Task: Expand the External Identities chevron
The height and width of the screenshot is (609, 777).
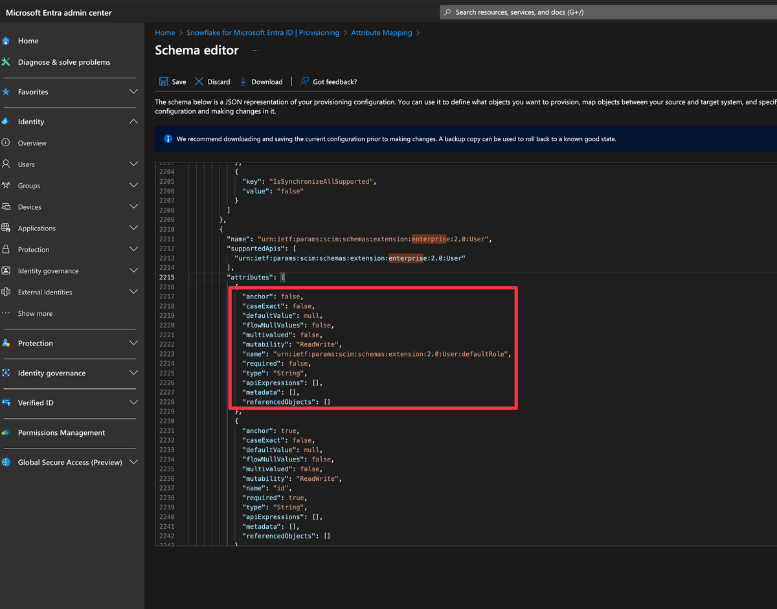Action: point(133,293)
